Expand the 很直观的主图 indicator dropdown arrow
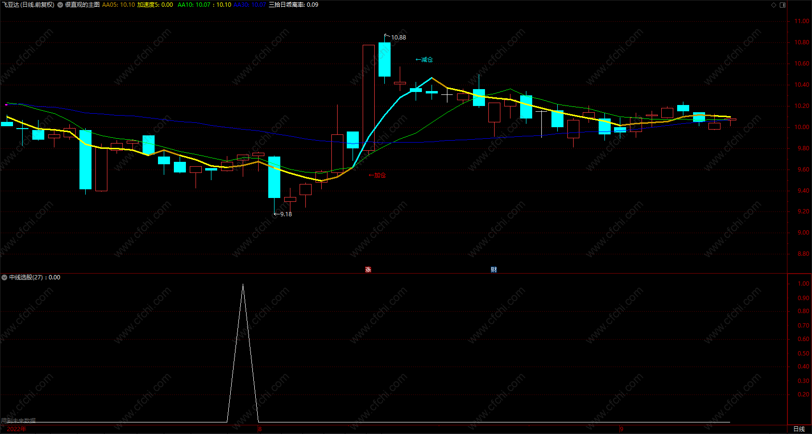Screen dimensions: 812x434 [x=60, y=5]
